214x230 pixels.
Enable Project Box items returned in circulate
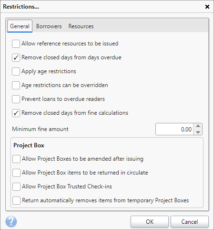coord(16,173)
